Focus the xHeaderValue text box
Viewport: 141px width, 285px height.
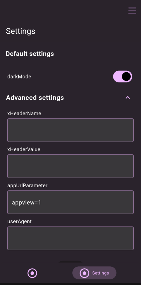tap(71, 166)
